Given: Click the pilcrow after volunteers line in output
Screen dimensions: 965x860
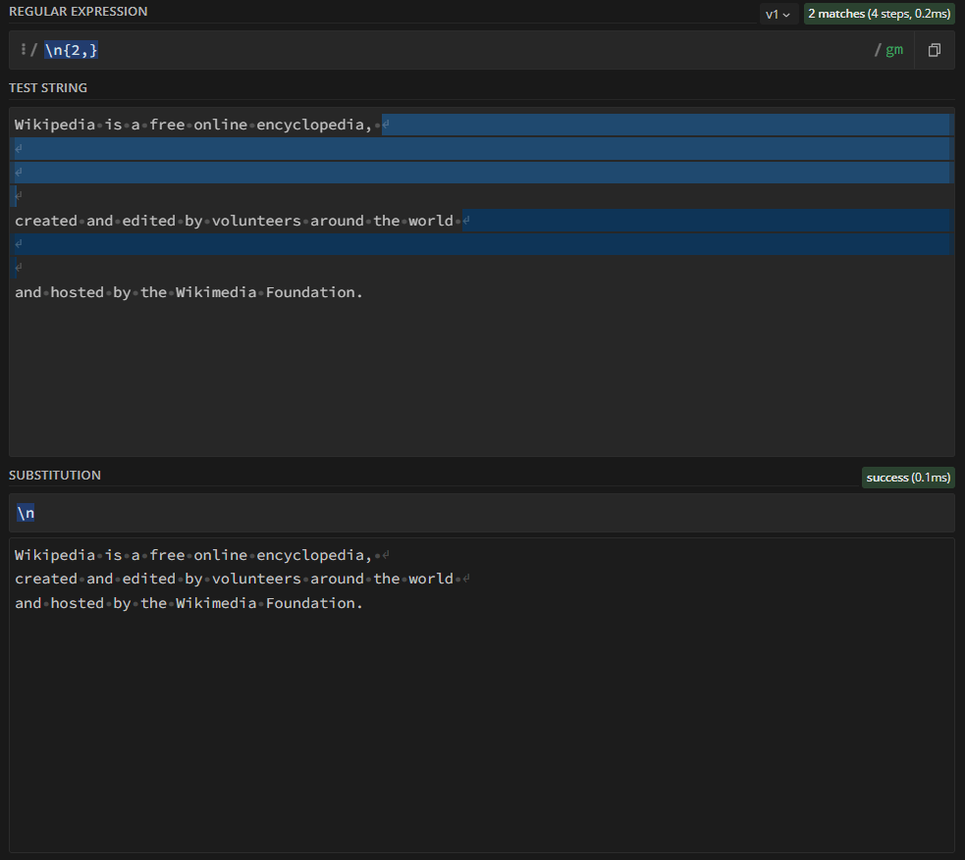Looking at the screenshot, I should 466,579.
